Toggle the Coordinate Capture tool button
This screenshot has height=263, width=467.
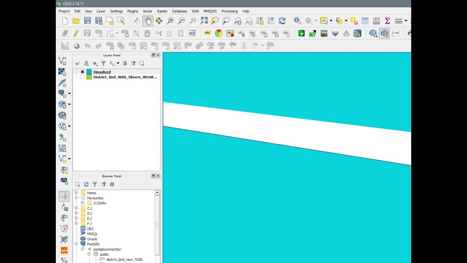coord(64,197)
